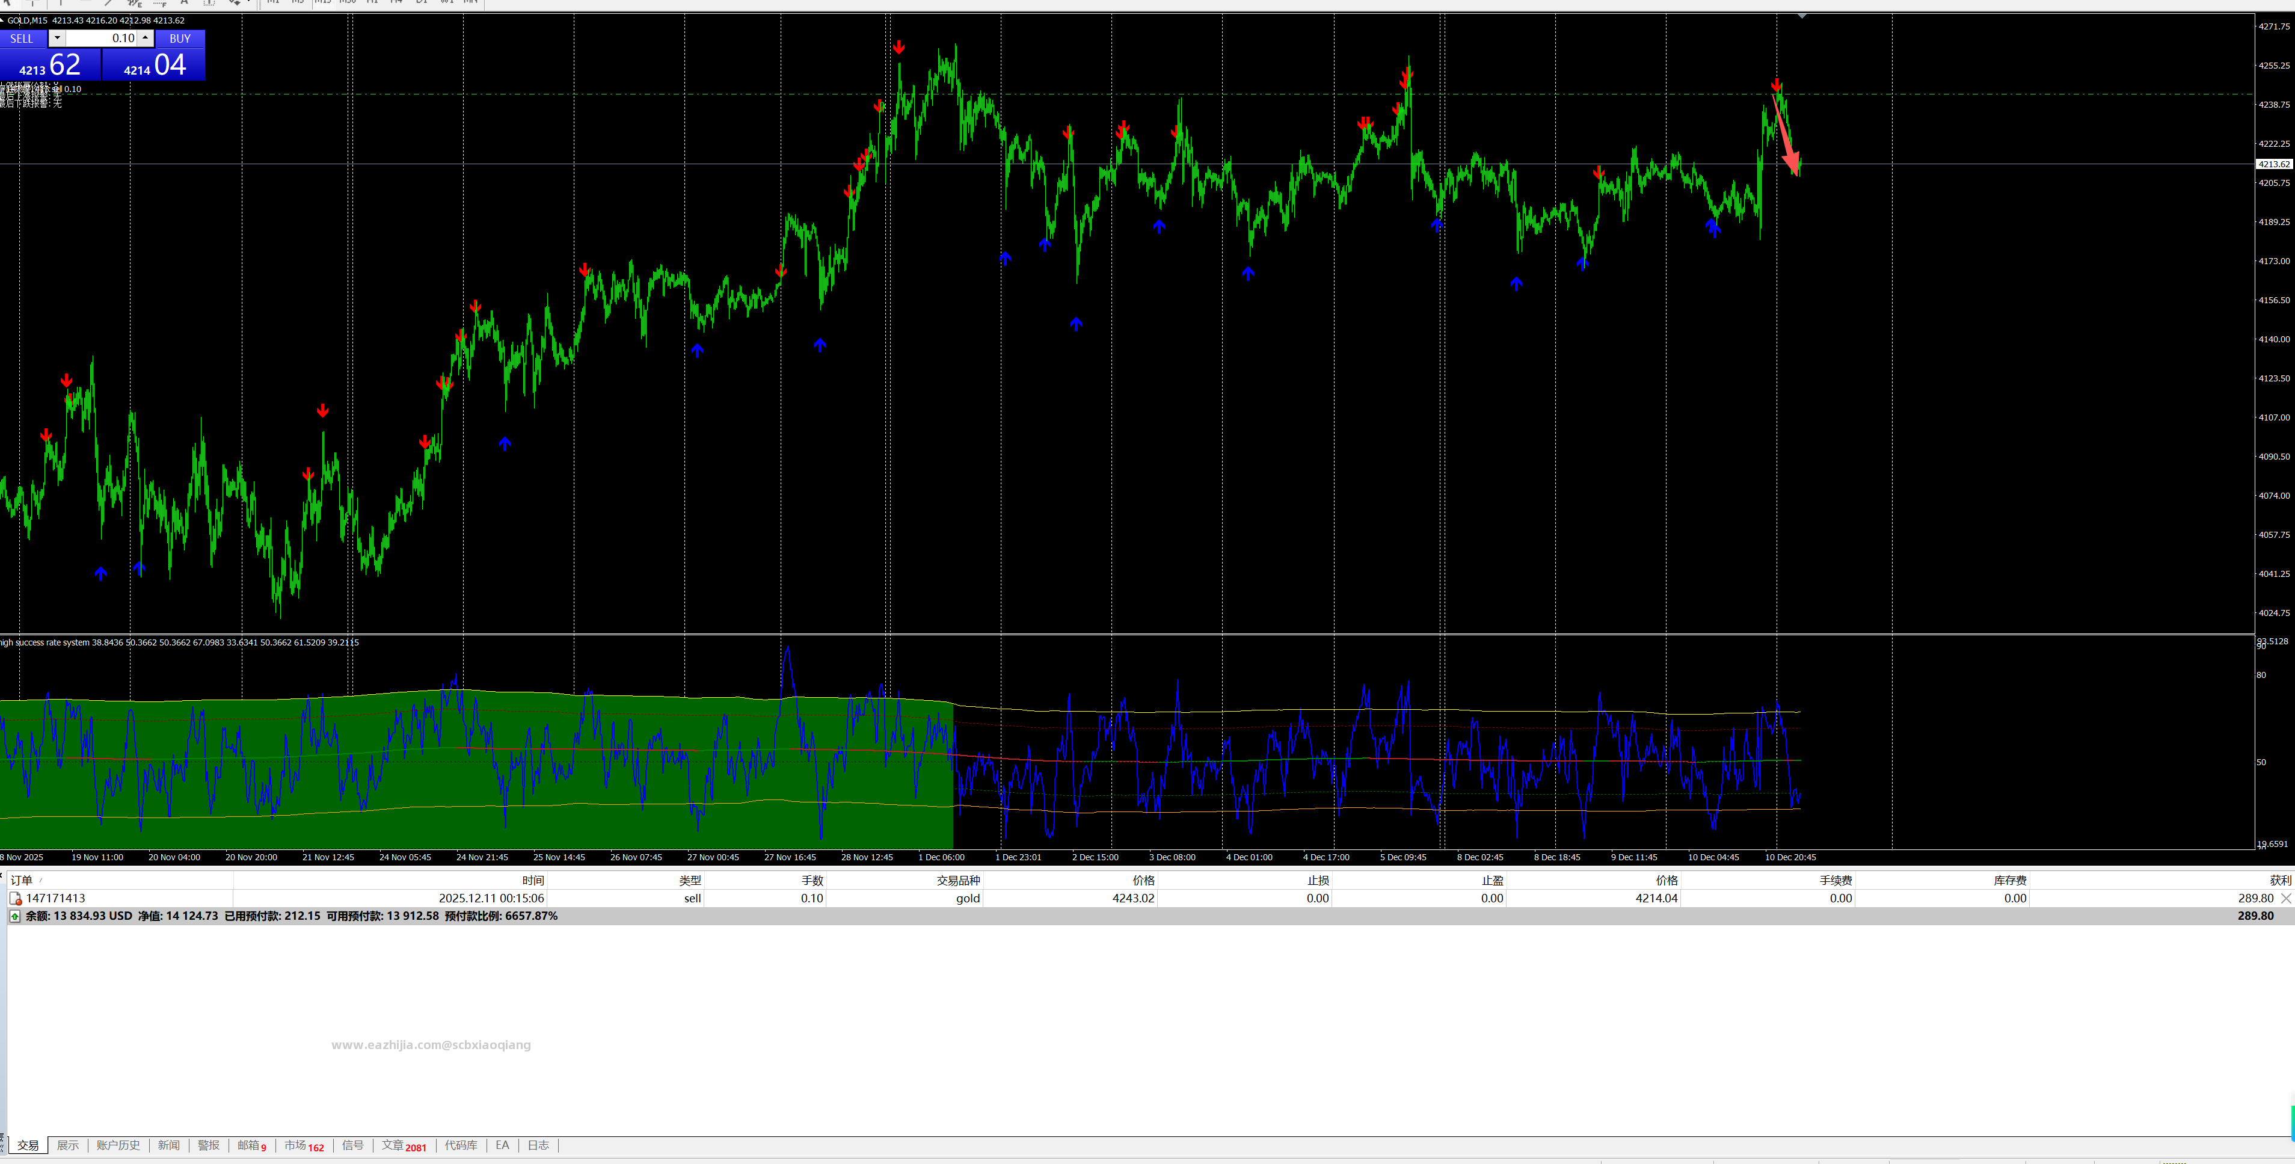This screenshot has width=2295, height=1164.
Task: Click the current price label 4213.62 on axis
Action: (2273, 164)
